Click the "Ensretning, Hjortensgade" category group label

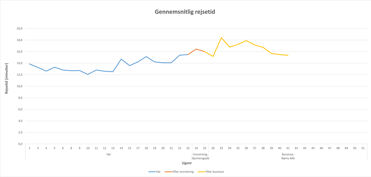[200, 156]
